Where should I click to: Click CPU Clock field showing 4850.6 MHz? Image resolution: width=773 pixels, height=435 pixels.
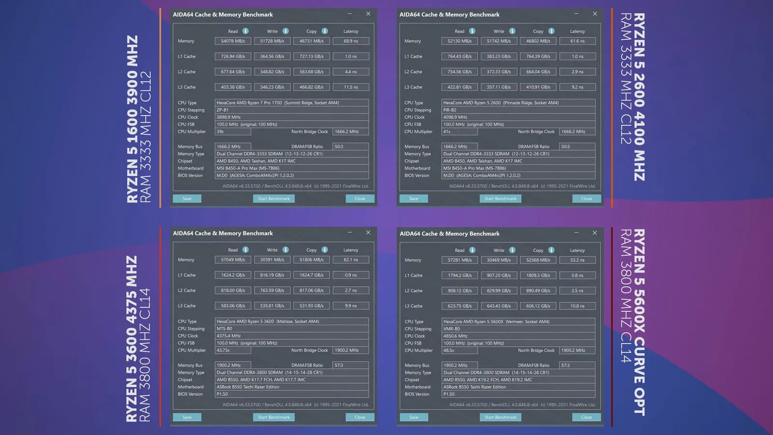(x=518, y=336)
